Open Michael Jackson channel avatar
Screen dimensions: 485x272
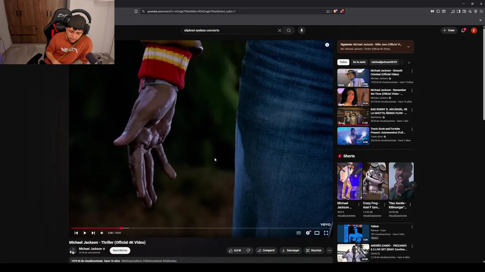pos(73,250)
